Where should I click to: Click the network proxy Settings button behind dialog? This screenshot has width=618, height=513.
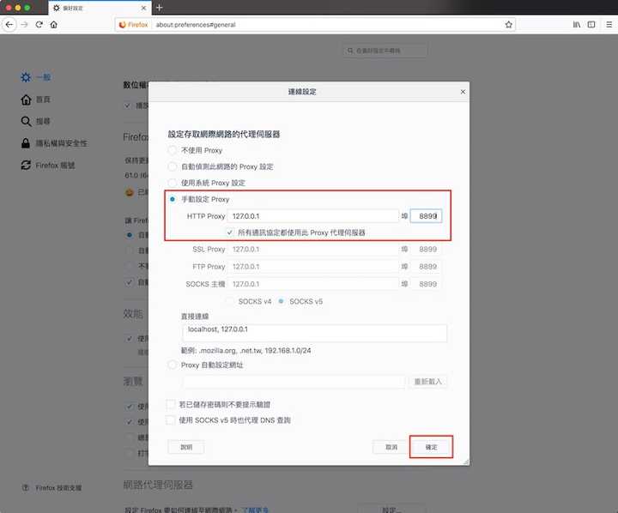pyautogui.click(x=391, y=509)
